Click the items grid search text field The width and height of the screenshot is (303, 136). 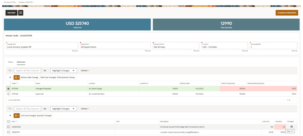click(27, 109)
